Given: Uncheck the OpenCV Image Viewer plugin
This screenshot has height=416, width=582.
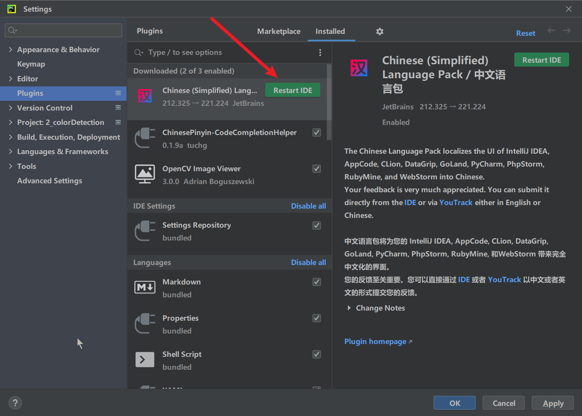Looking at the screenshot, I should [x=317, y=169].
